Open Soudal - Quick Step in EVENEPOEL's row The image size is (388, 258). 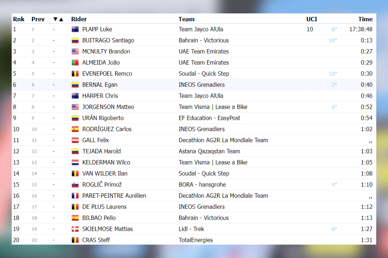point(204,74)
